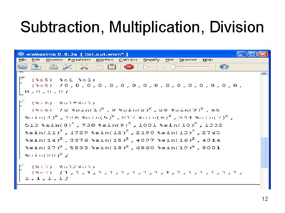Start animation with the play icon
This screenshot has width=285, height=213.
146,67
